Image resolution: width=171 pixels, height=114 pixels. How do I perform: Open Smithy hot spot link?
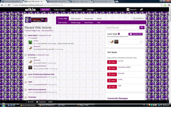click(120, 80)
